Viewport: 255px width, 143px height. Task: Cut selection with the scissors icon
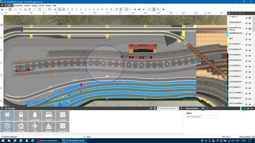26,10
